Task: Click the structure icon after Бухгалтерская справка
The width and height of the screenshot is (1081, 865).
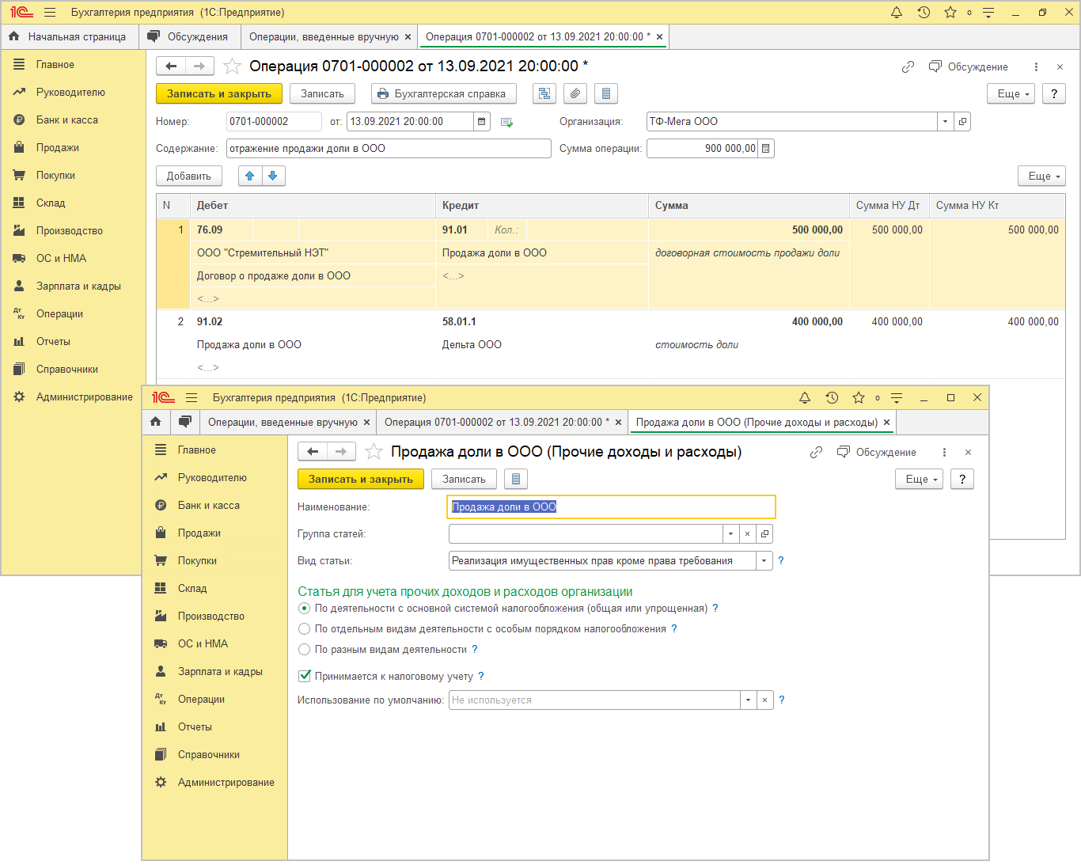Action: tap(544, 93)
